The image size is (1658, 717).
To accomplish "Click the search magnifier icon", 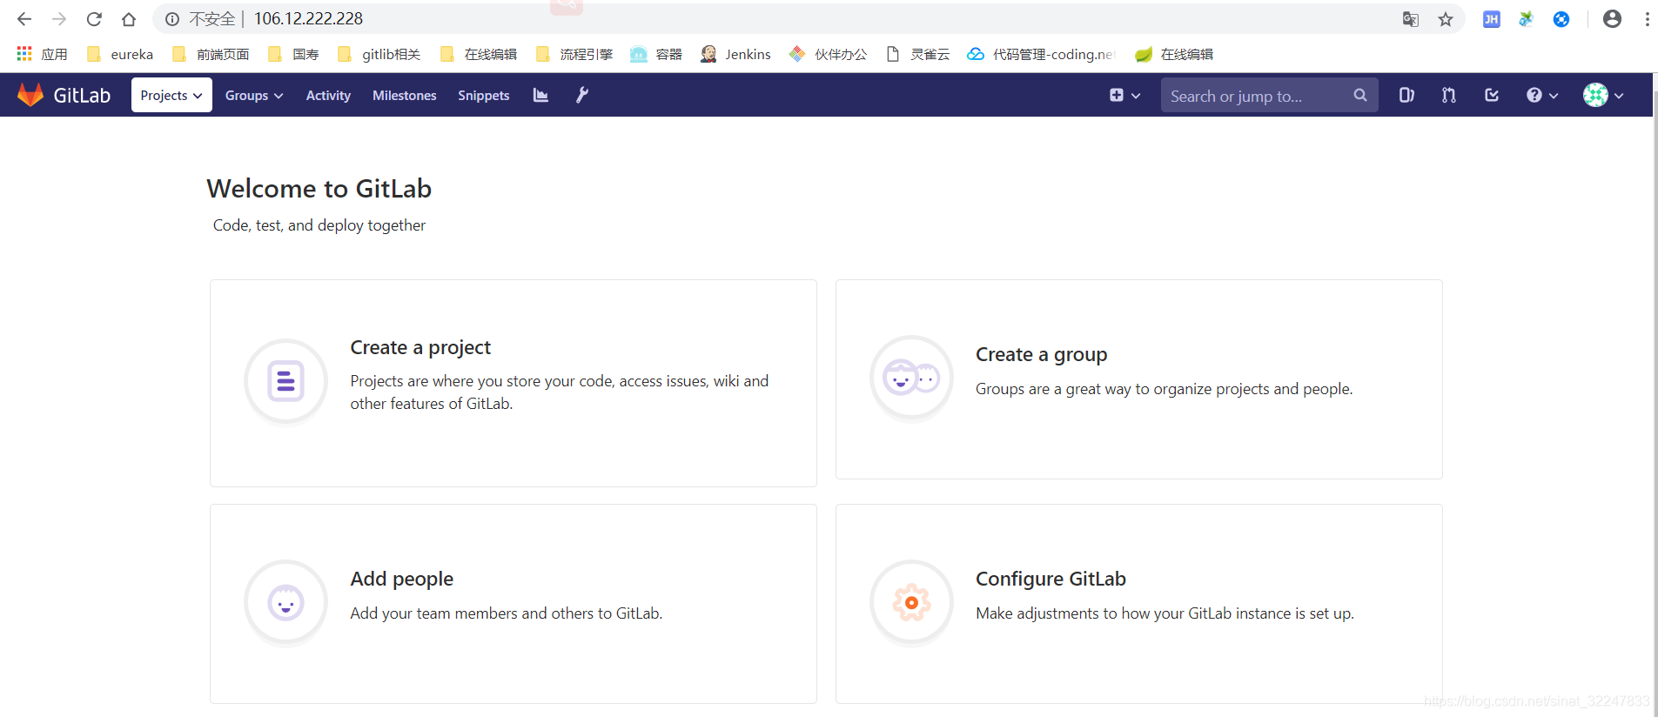I will click(1360, 95).
